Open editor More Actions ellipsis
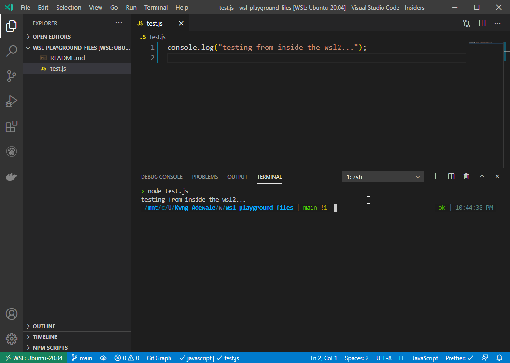The height and width of the screenshot is (363, 510). click(x=497, y=23)
